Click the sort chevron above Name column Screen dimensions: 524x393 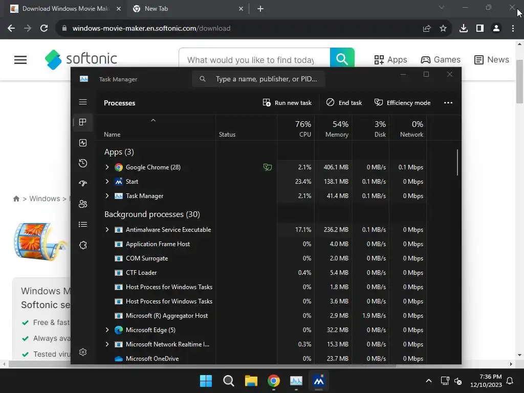(x=153, y=120)
